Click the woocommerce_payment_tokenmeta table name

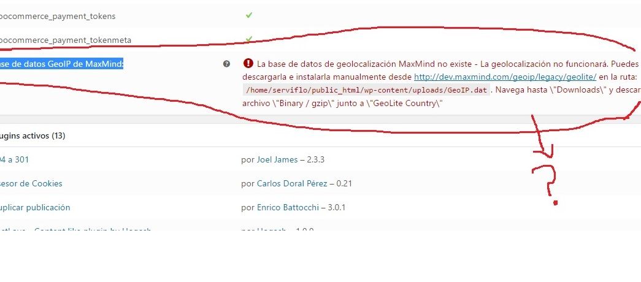[66, 40]
